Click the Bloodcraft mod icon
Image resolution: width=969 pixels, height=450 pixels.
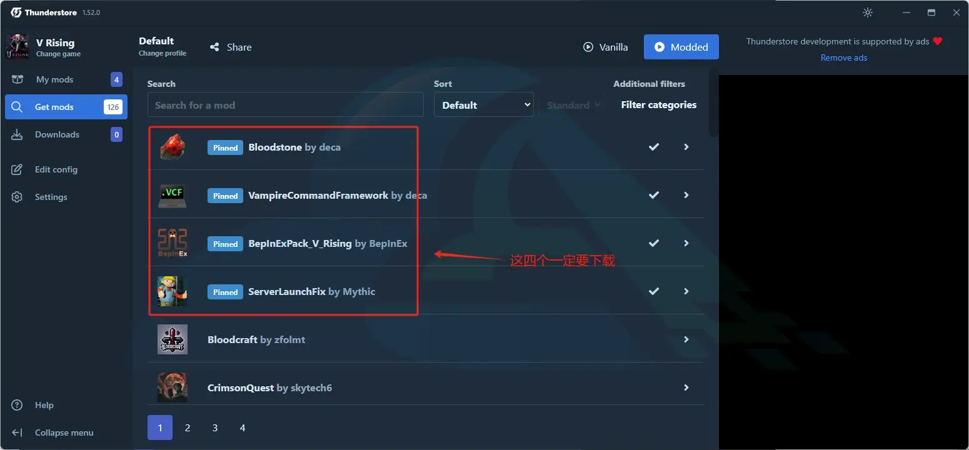click(173, 339)
